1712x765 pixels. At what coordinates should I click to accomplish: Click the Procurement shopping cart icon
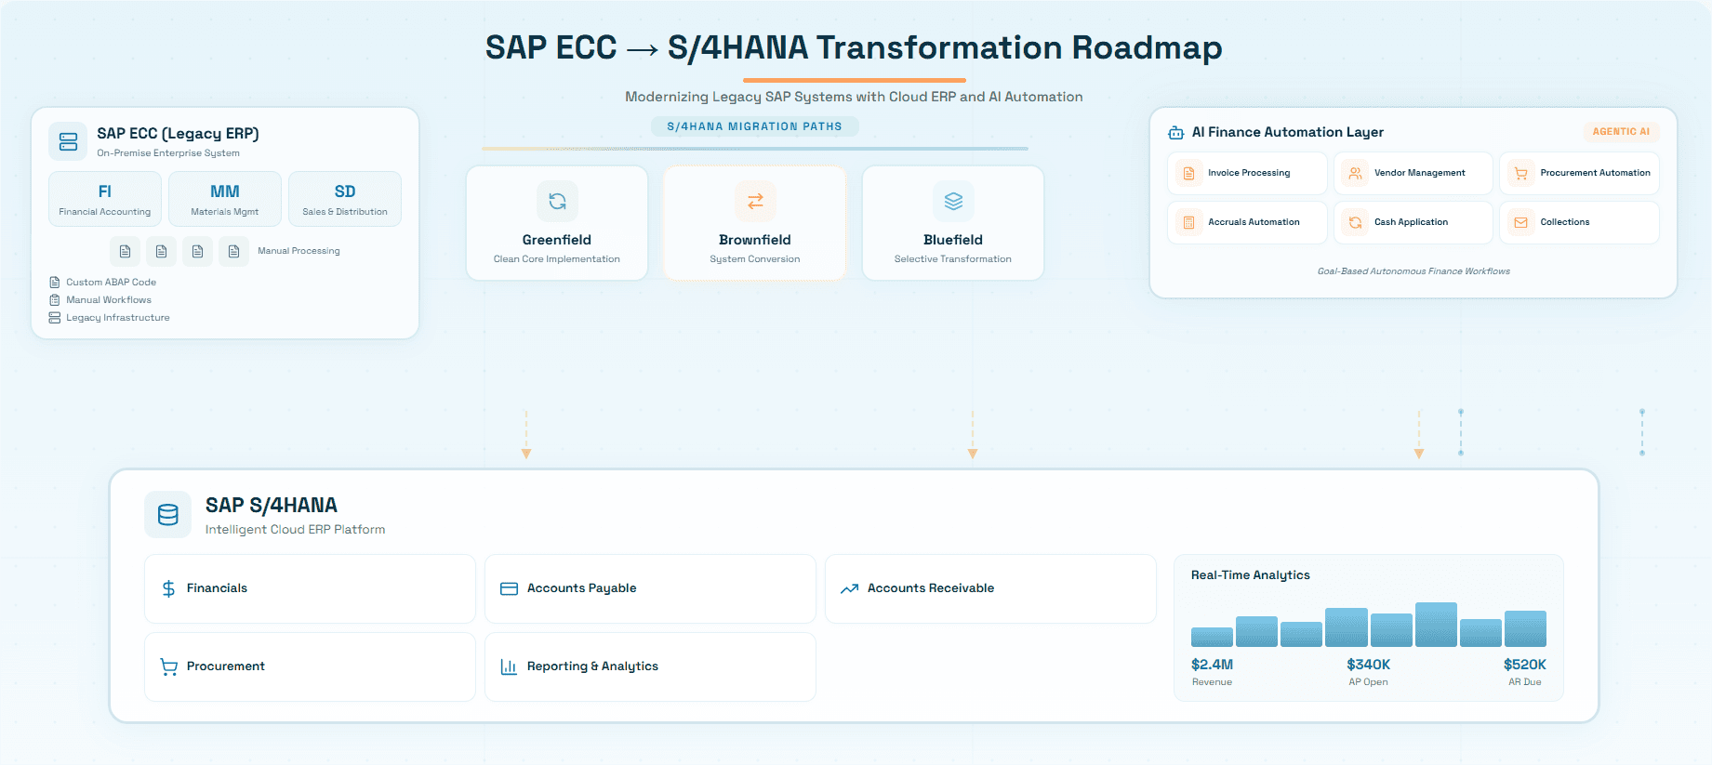point(168,666)
